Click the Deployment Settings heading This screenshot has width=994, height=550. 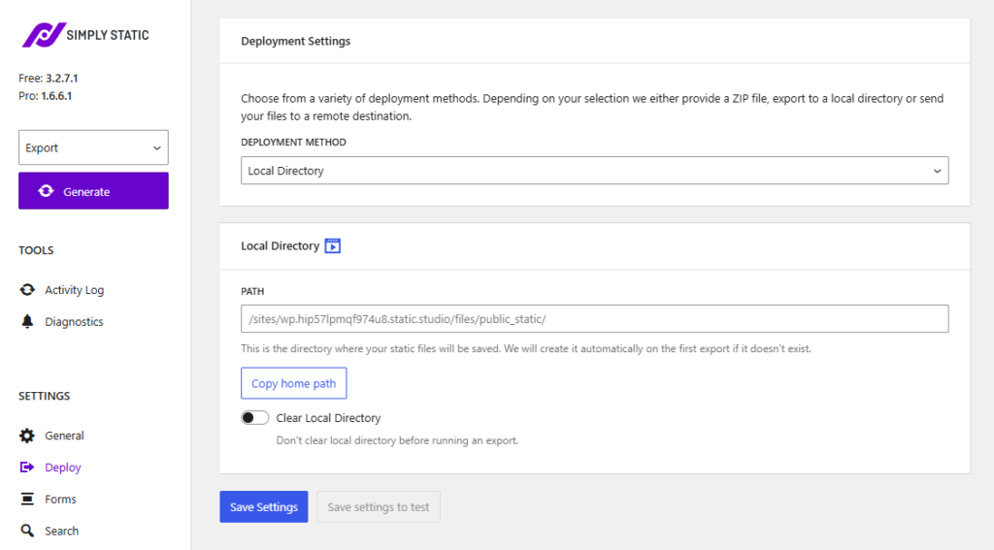click(x=295, y=41)
